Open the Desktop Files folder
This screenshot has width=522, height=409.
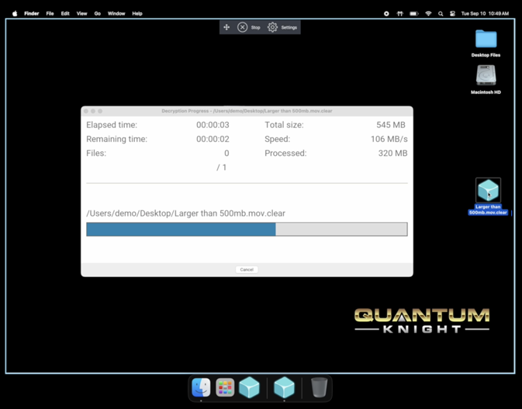(x=486, y=43)
